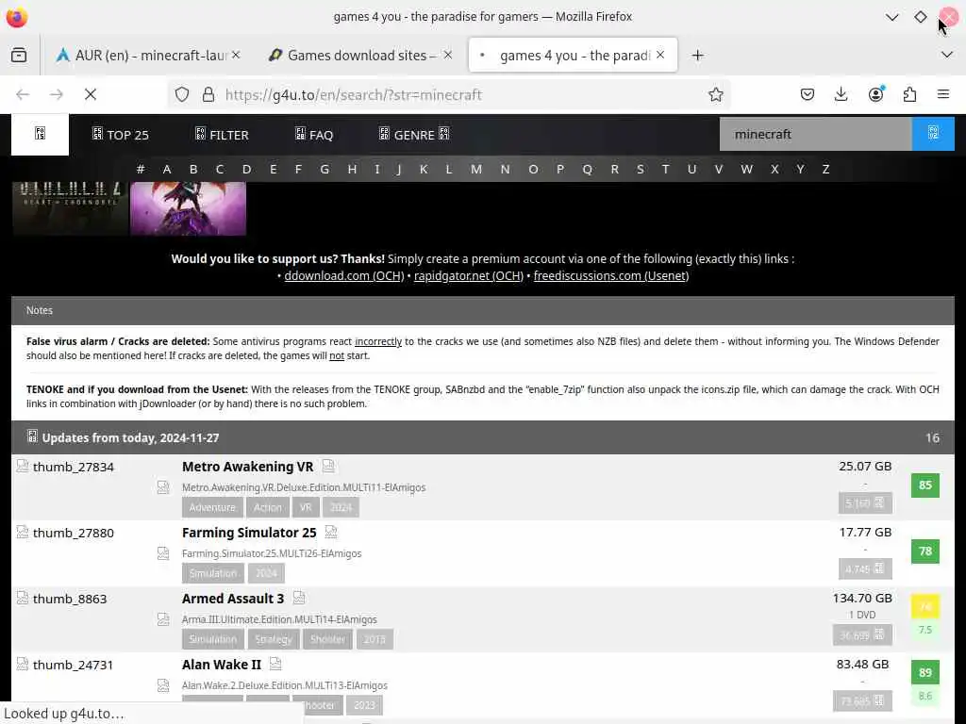Go back with the back arrow
The height and width of the screenshot is (724, 966).
click(x=23, y=95)
